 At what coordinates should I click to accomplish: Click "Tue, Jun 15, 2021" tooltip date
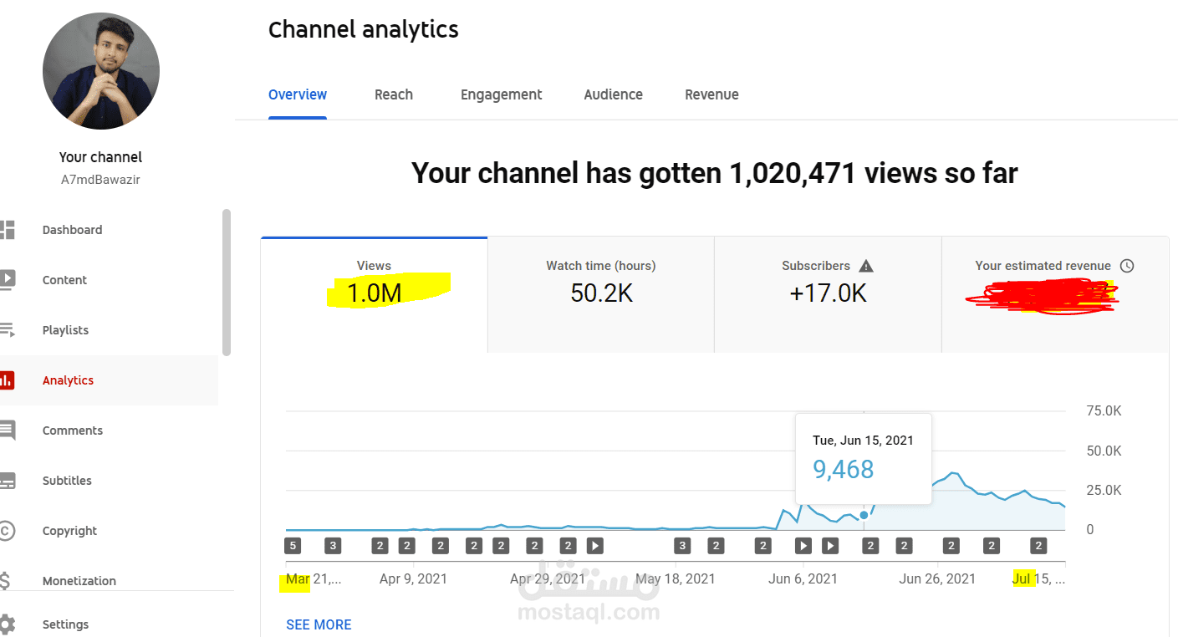tap(863, 440)
